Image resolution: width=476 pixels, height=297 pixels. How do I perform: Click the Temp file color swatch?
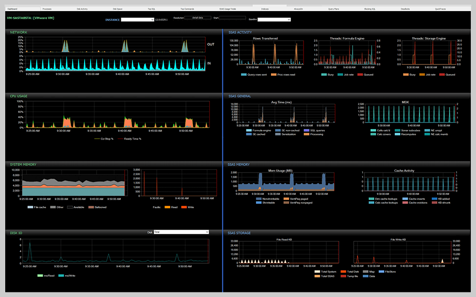pyautogui.click(x=343, y=277)
